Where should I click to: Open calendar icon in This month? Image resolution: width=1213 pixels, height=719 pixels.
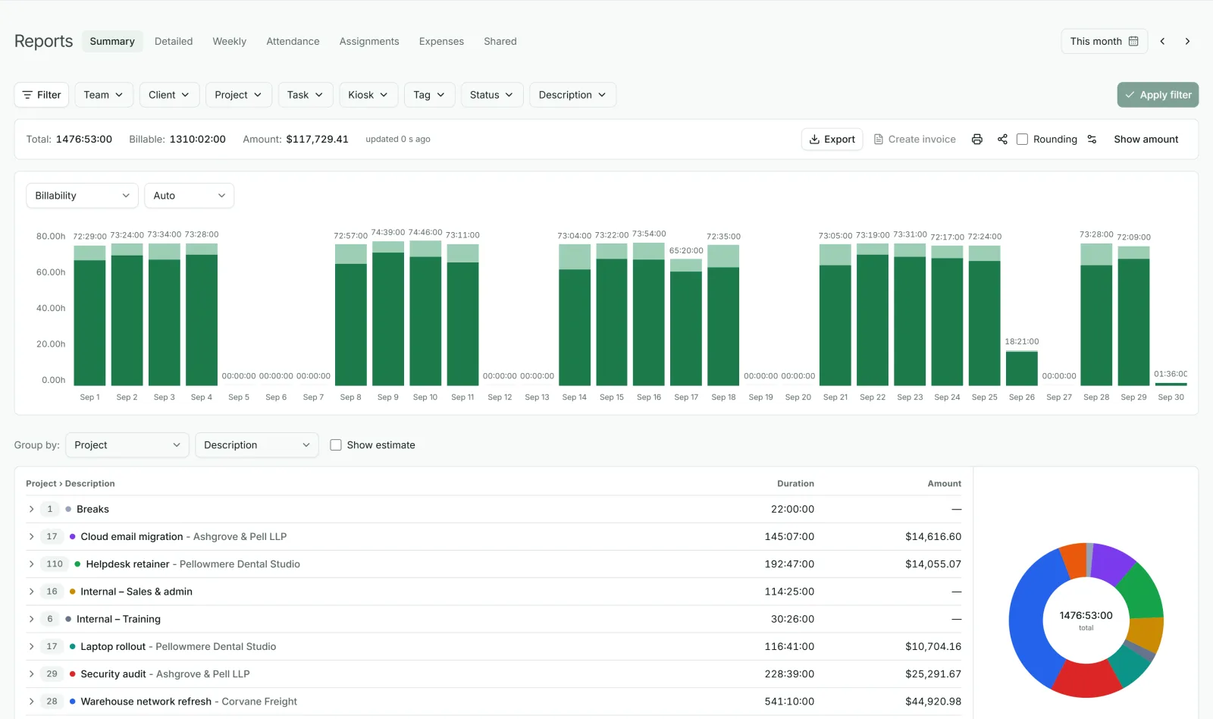[1133, 42]
